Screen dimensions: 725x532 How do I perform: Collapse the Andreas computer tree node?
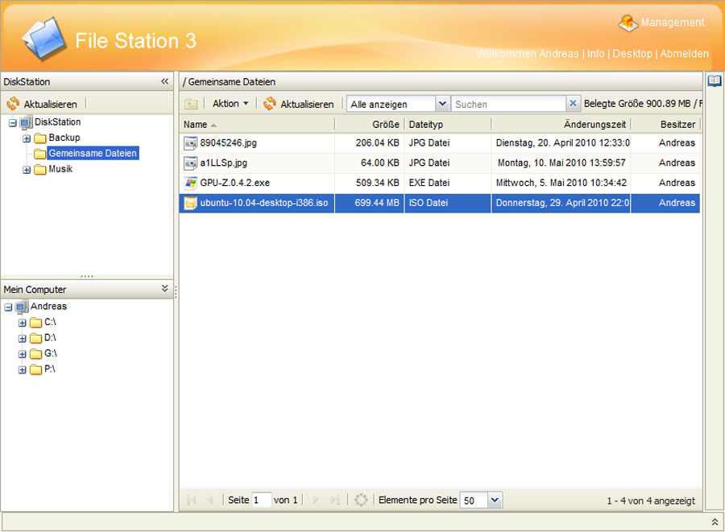pyautogui.click(x=8, y=307)
